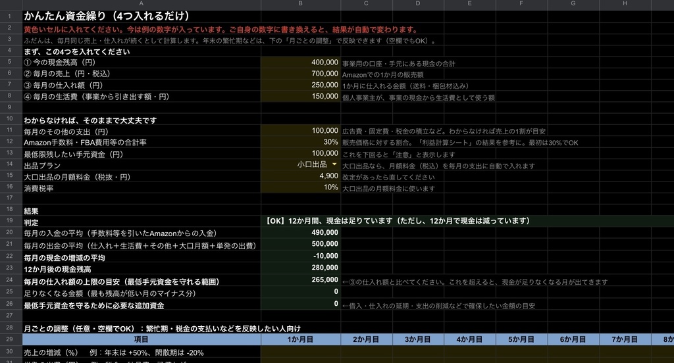Click the 265,000 purchase upper limit cell
Image resolution: width=674 pixels, height=363 pixels.
300,279
